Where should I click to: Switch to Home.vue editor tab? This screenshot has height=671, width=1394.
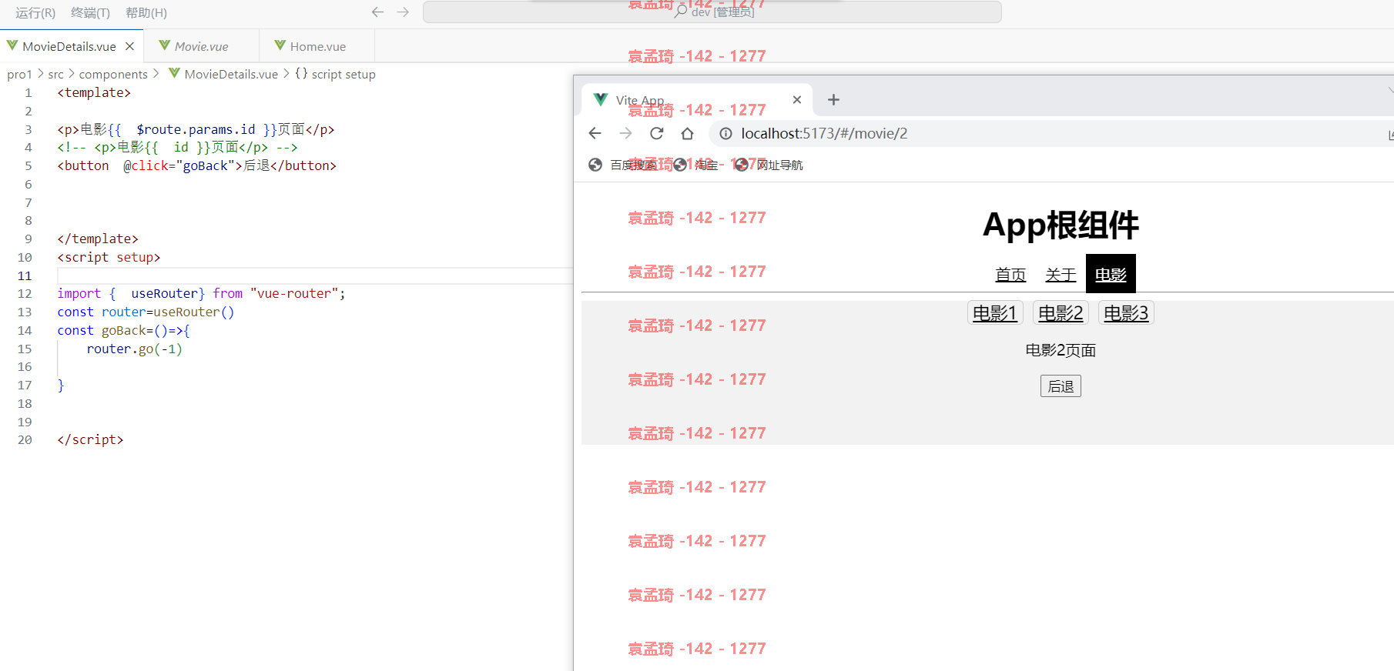[318, 46]
